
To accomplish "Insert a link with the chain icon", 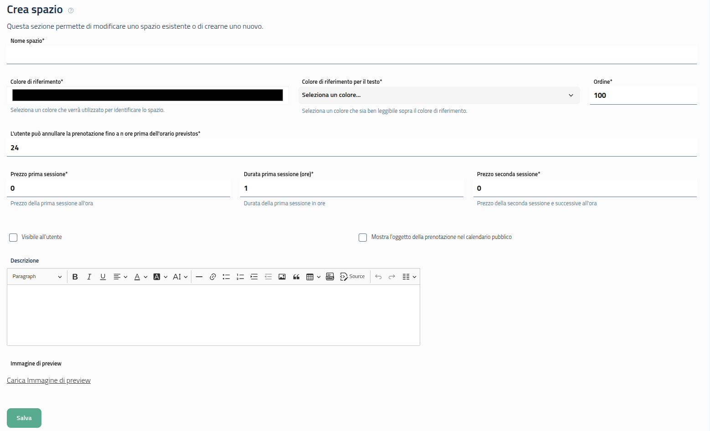I will (x=212, y=277).
